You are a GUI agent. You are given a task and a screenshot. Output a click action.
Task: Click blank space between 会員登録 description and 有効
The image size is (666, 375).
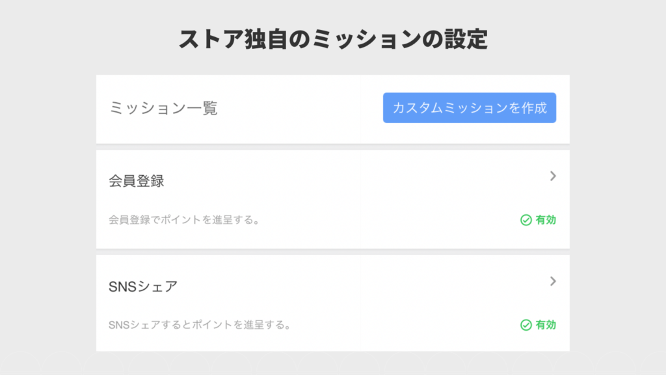(390, 220)
